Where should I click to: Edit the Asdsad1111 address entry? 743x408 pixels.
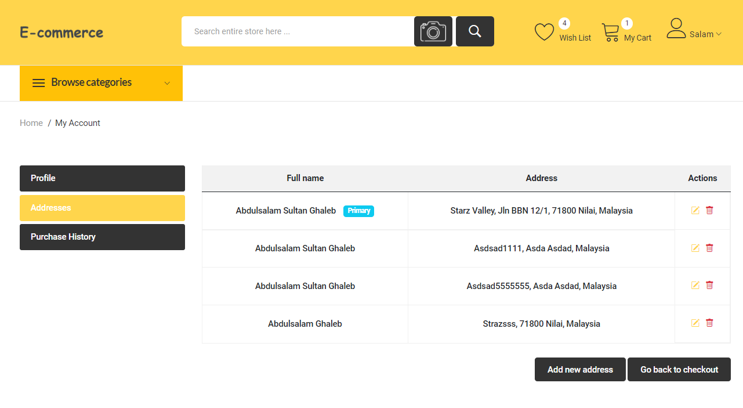[x=695, y=248]
